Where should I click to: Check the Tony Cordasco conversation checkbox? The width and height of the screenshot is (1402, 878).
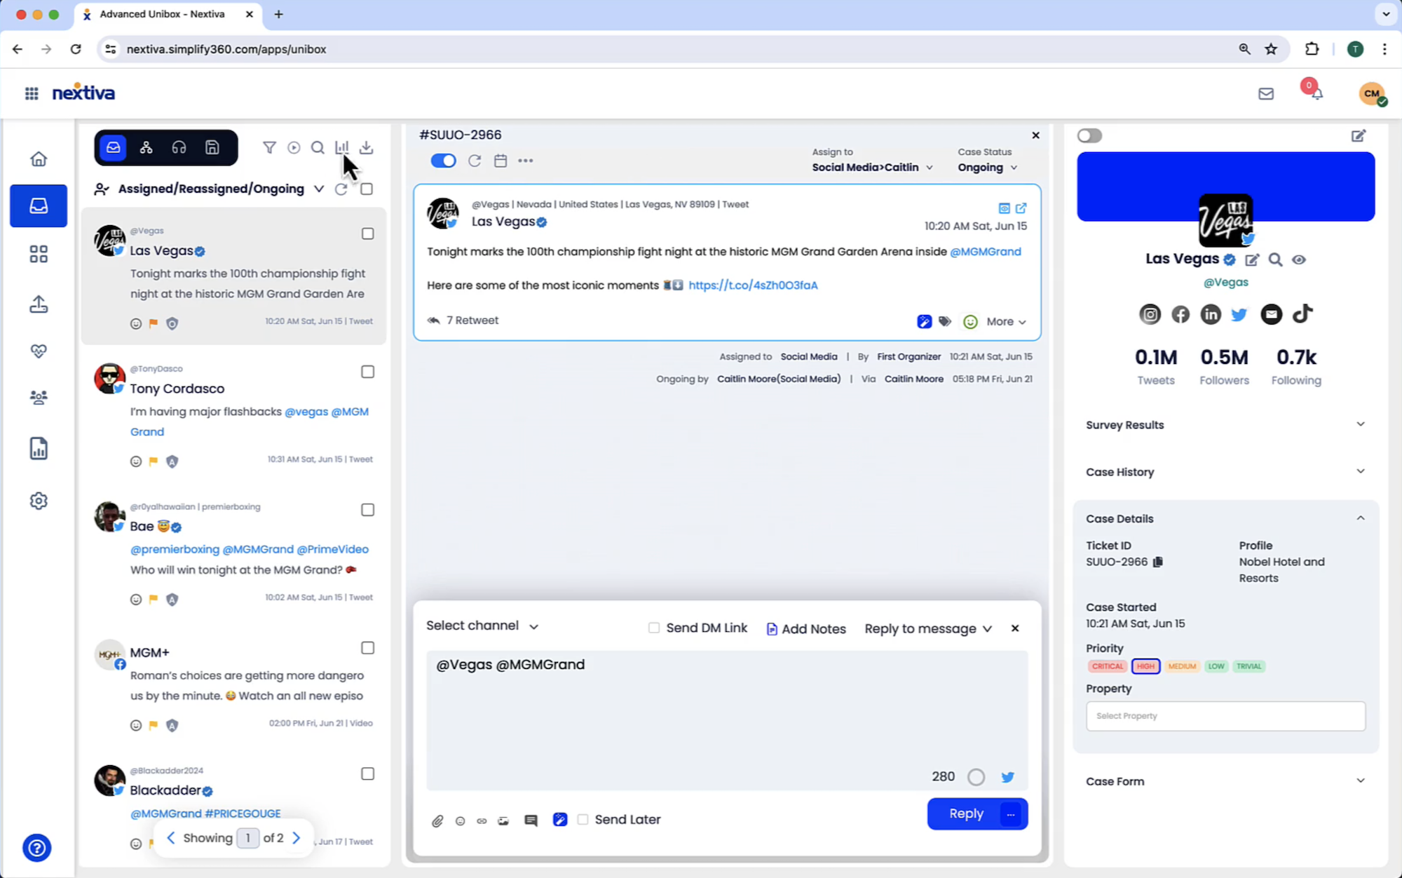pyautogui.click(x=367, y=372)
